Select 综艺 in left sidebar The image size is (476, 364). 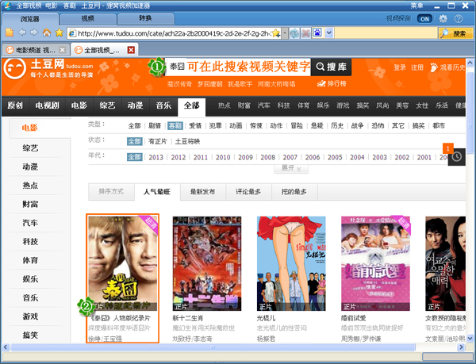click(x=30, y=148)
